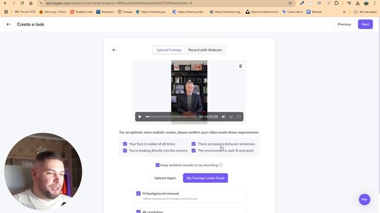The image size is (380, 213).
Task: Click the Upload Again button
Action: click(x=165, y=178)
